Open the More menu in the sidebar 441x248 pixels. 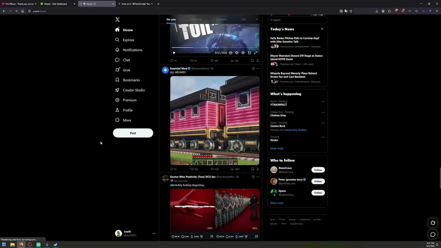123,120
